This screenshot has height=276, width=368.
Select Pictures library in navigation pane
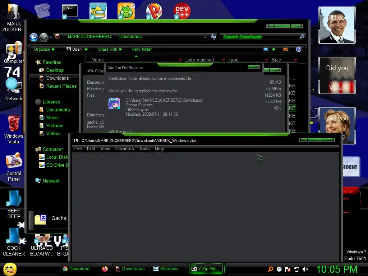tap(55, 125)
